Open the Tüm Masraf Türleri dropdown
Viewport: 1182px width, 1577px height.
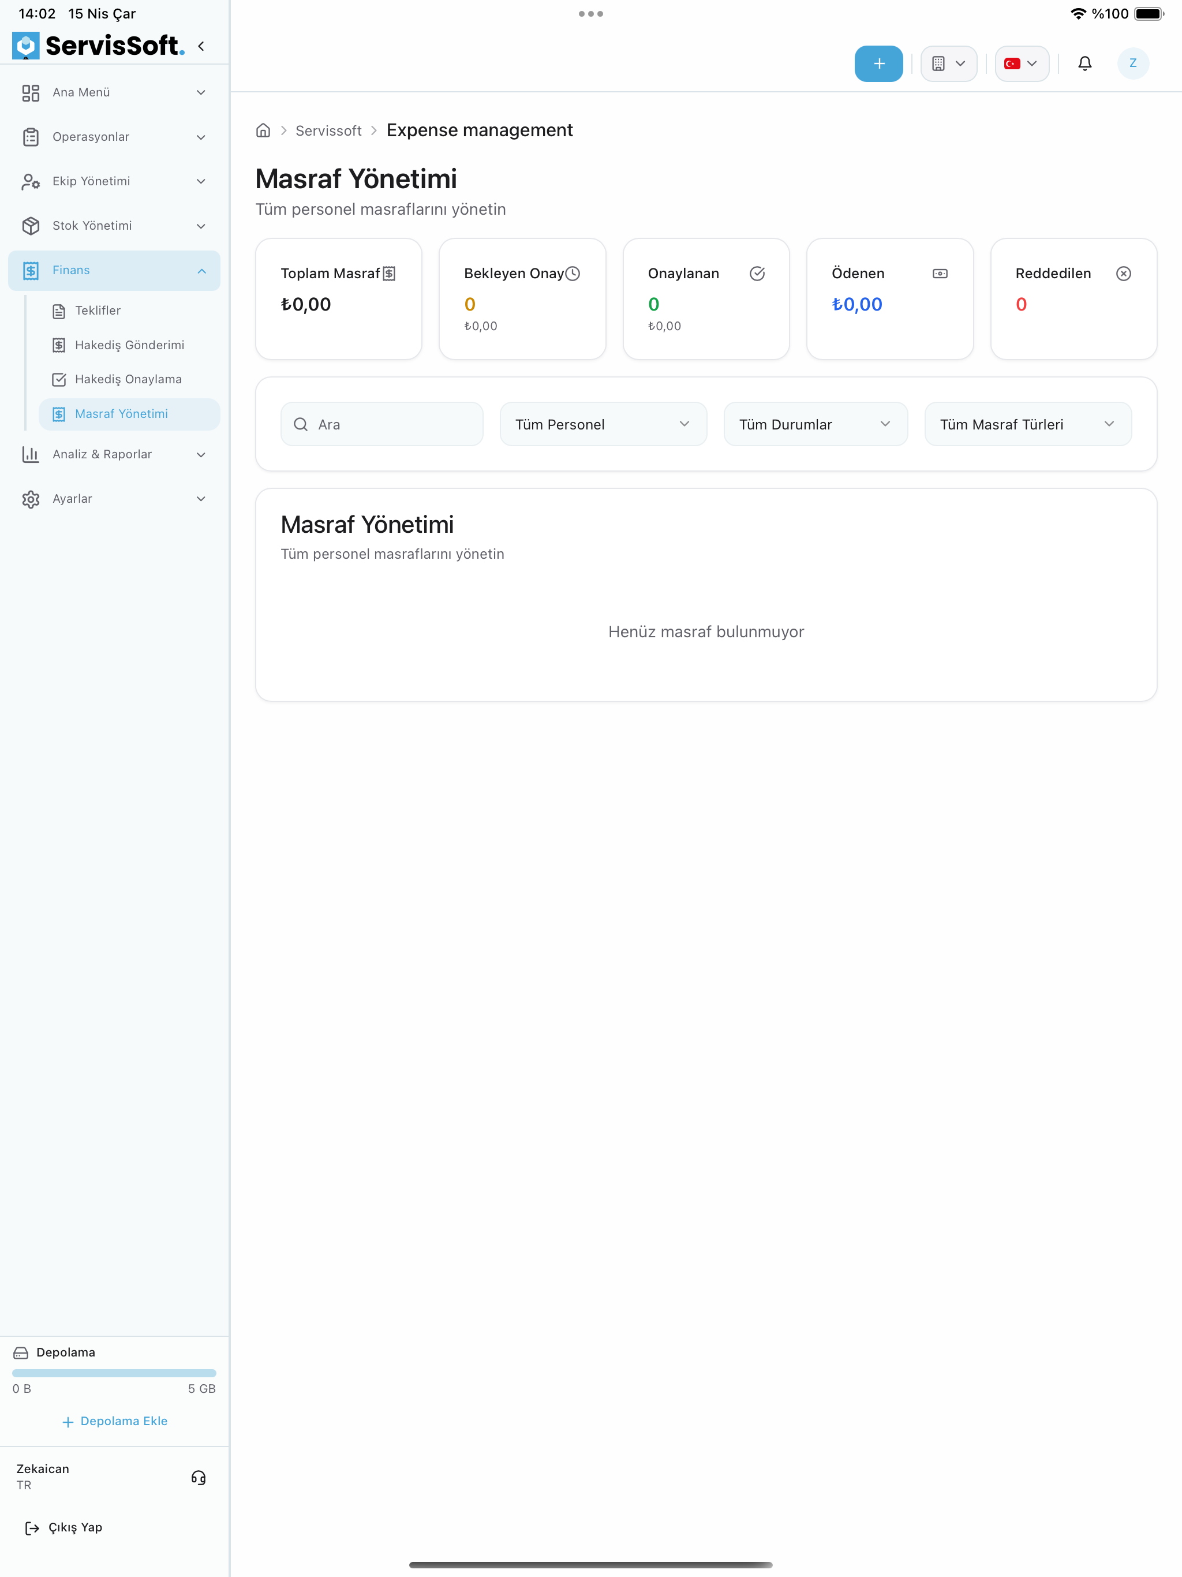(x=1027, y=424)
